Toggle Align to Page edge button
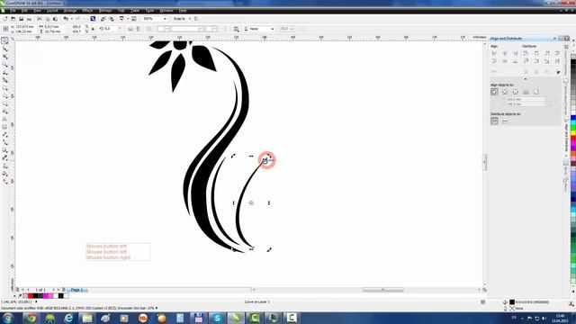This screenshot has width=576, height=324. 505,92
